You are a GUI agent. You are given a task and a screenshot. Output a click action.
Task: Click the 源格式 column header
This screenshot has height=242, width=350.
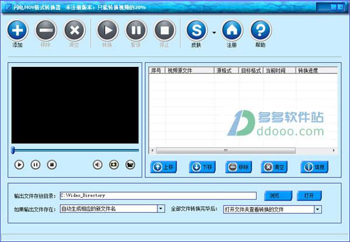point(226,70)
